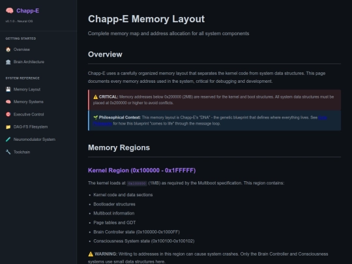Click seedling icon beside Philosophical Context
352x264 pixels.
tap(96, 117)
